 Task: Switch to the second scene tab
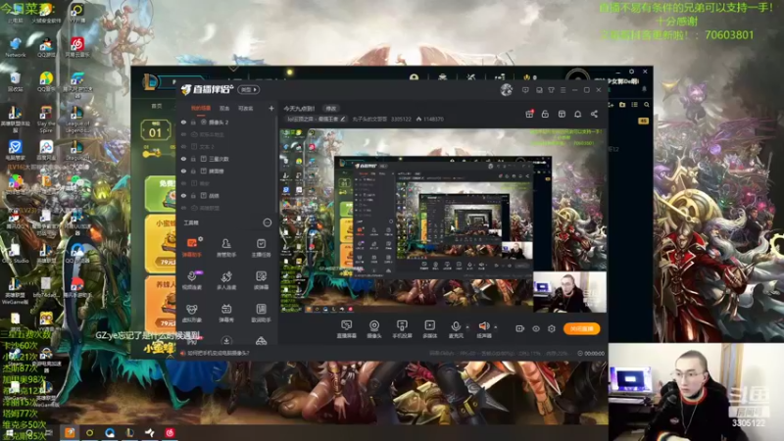point(224,108)
